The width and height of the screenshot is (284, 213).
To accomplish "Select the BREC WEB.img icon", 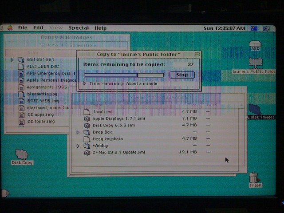I will pos(21,101).
